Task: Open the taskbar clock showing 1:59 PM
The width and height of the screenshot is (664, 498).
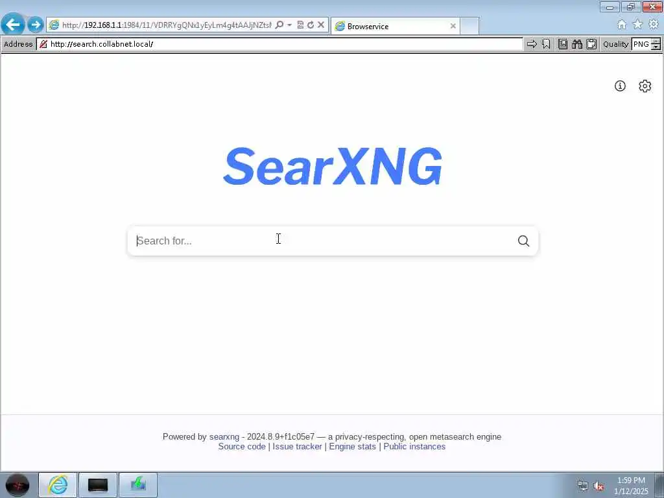Action: tap(631, 486)
